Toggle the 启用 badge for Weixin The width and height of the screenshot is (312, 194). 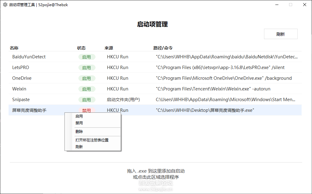click(x=87, y=89)
